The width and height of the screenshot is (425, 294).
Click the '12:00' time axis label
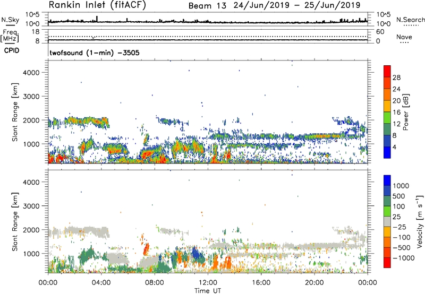(x=208, y=283)
